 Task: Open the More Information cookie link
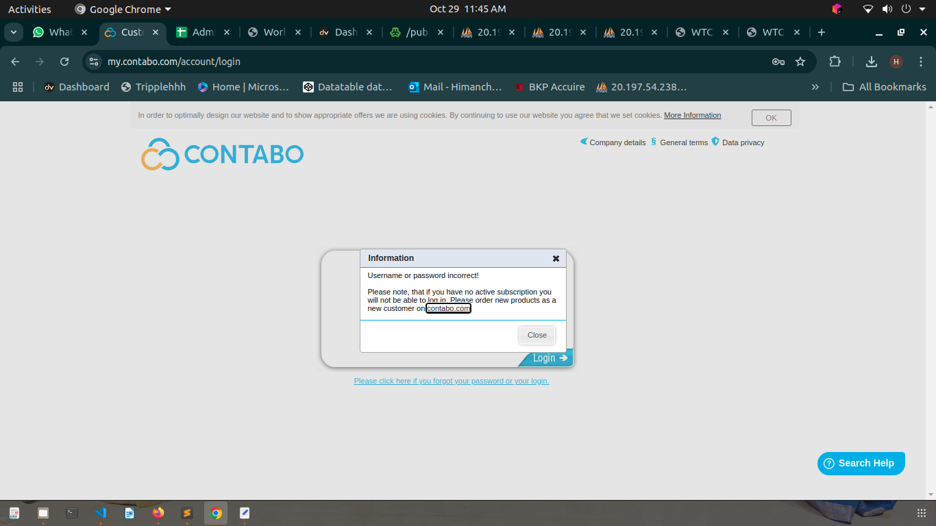coord(692,115)
